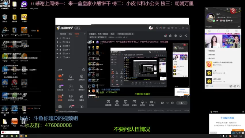Switch to the 我的场景 scene tab
The height and width of the screenshot is (138, 245).
point(63,34)
